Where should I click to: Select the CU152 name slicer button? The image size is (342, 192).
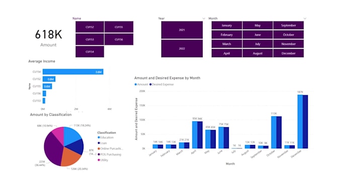point(90,27)
